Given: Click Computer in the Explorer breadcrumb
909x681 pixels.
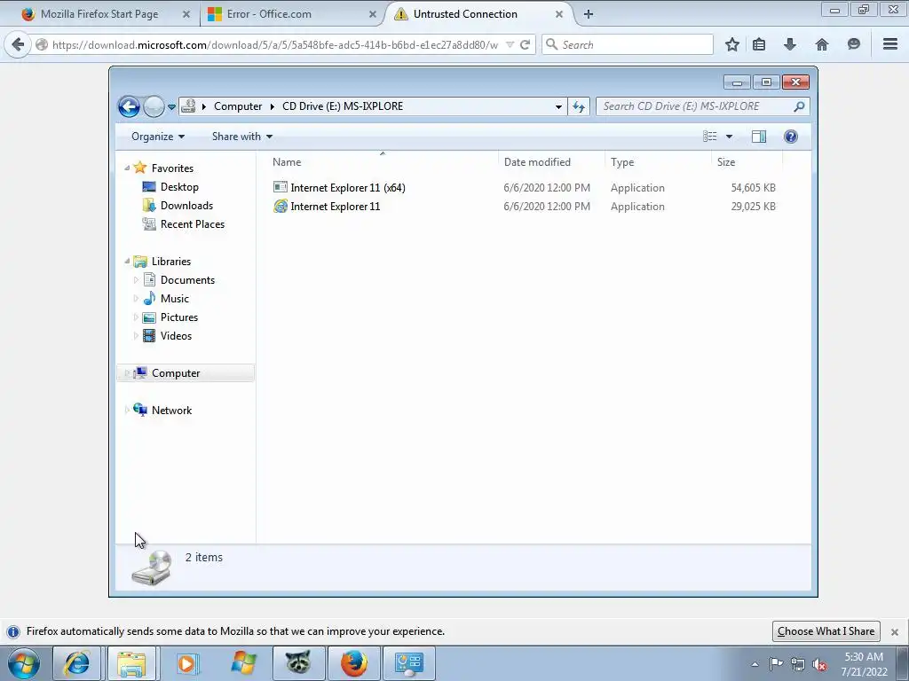Looking at the screenshot, I should point(238,106).
